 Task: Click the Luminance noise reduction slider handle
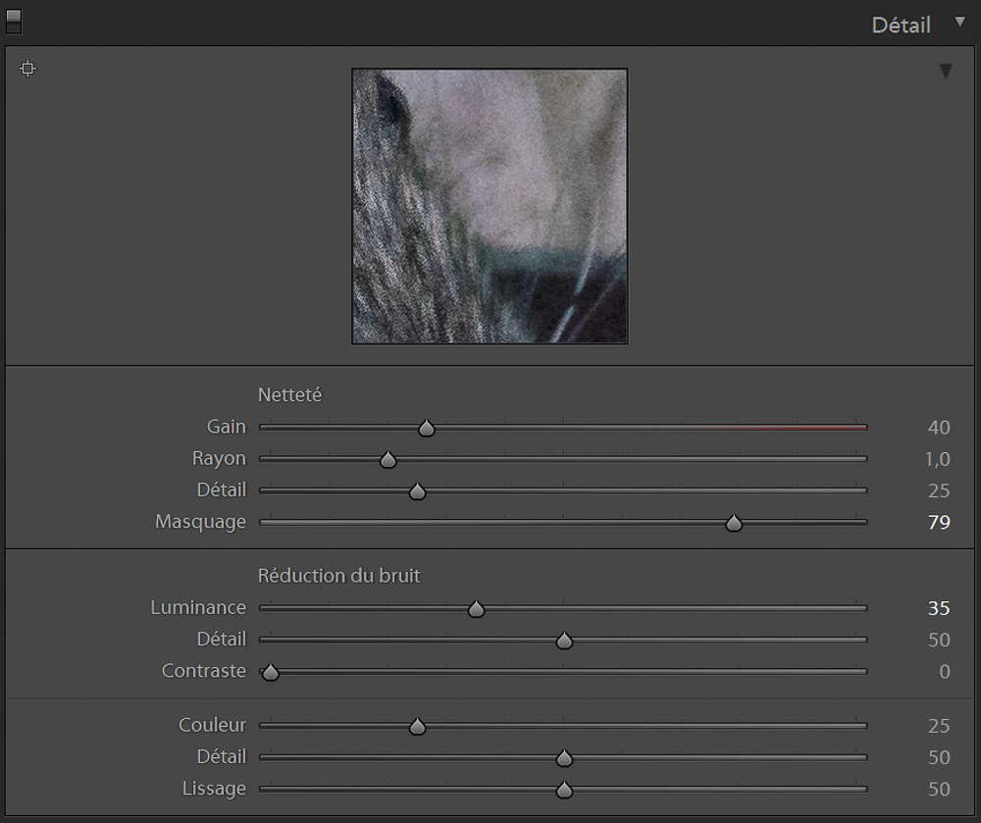click(x=476, y=609)
